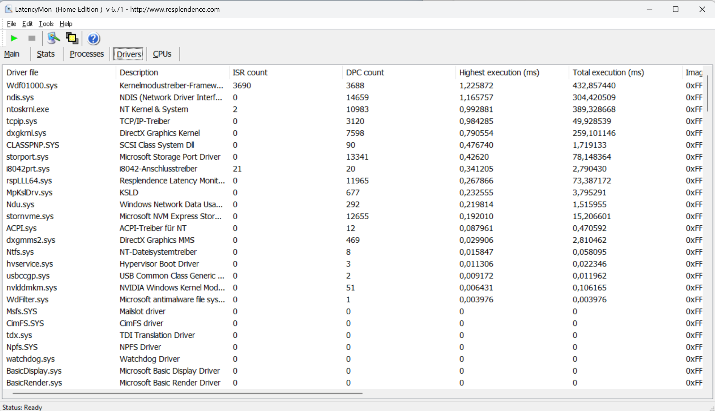This screenshot has height=411, width=715.
Task: Click ISR count value 3690
Action: pos(242,86)
